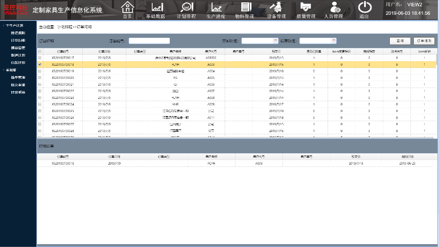Click order XS20190709018 in the lower result table

63,164
